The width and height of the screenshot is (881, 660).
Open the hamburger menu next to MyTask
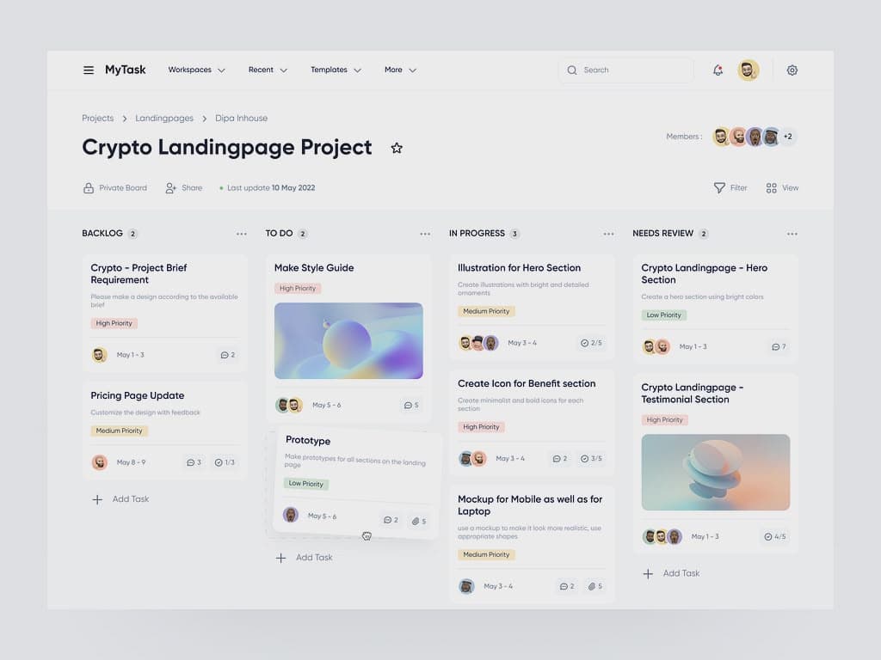[89, 70]
